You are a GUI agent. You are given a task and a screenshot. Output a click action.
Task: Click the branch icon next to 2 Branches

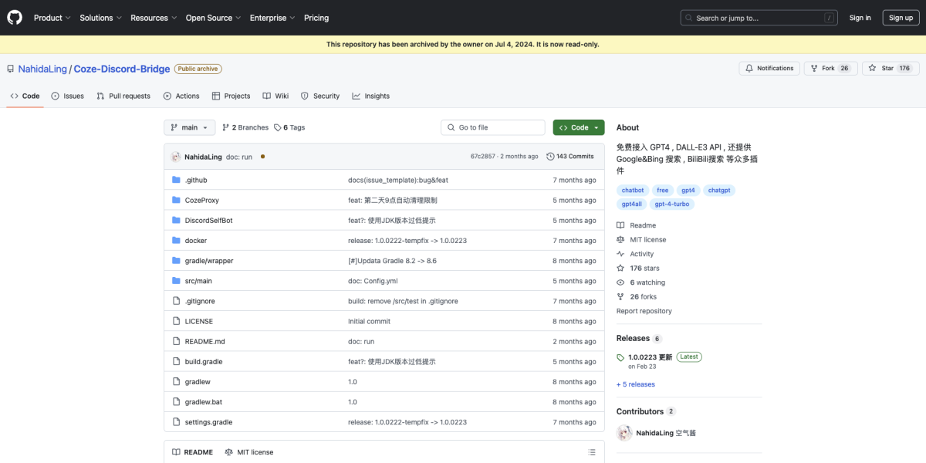click(224, 127)
